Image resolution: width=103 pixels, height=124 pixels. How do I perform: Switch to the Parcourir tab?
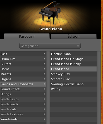tap(27, 36)
